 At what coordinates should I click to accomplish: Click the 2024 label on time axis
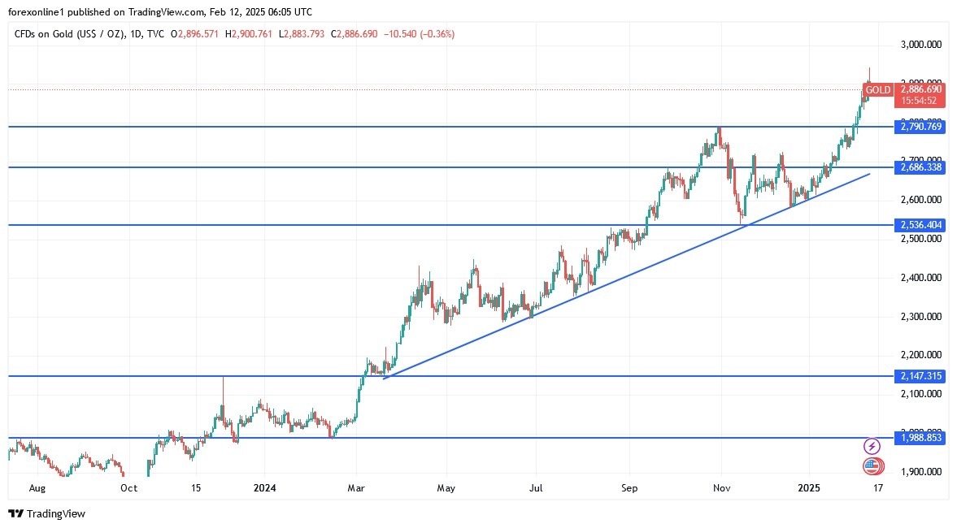pyautogui.click(x=265, y=488)
